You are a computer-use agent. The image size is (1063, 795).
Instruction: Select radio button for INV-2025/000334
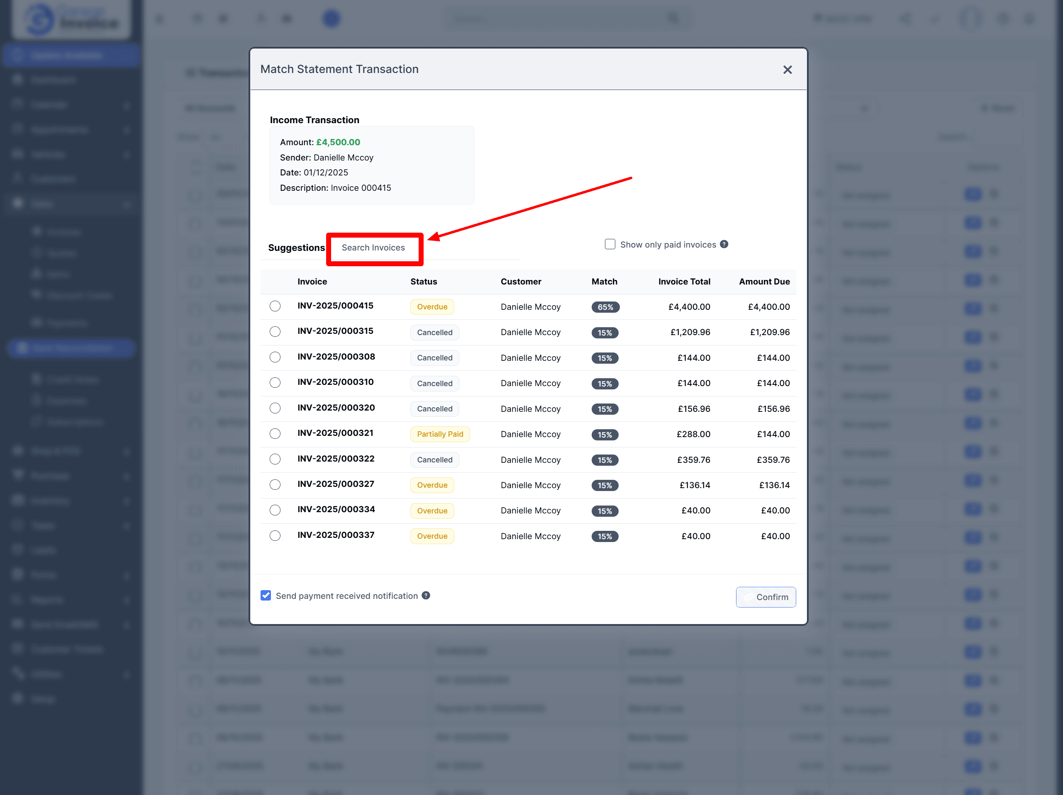click(275, 510)
